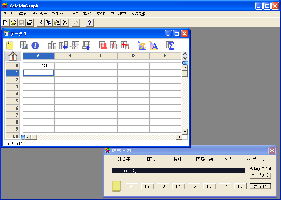Open the 回帰曲線 menu in formula window
The width and height of the screenshot is (281, 200).
[205, 159]
